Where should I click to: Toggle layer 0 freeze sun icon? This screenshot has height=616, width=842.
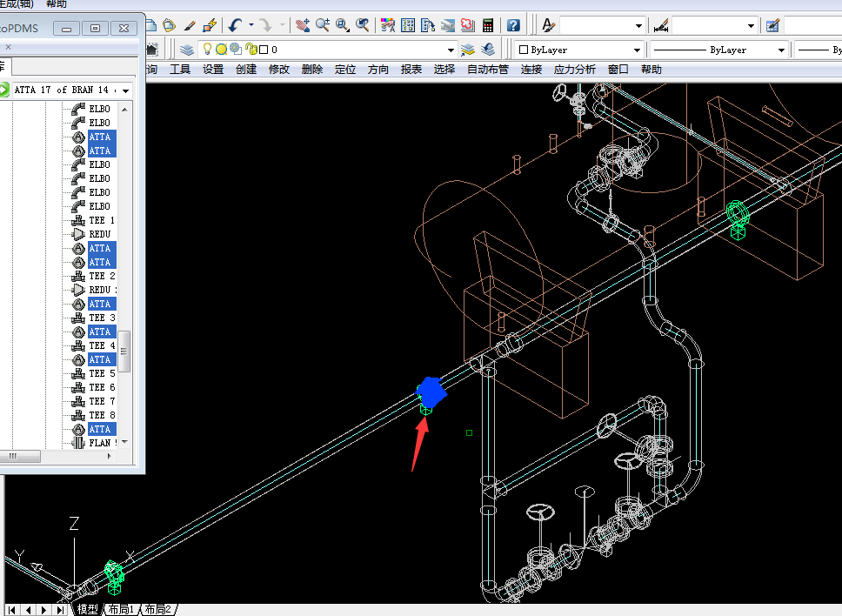pos(221,50)
